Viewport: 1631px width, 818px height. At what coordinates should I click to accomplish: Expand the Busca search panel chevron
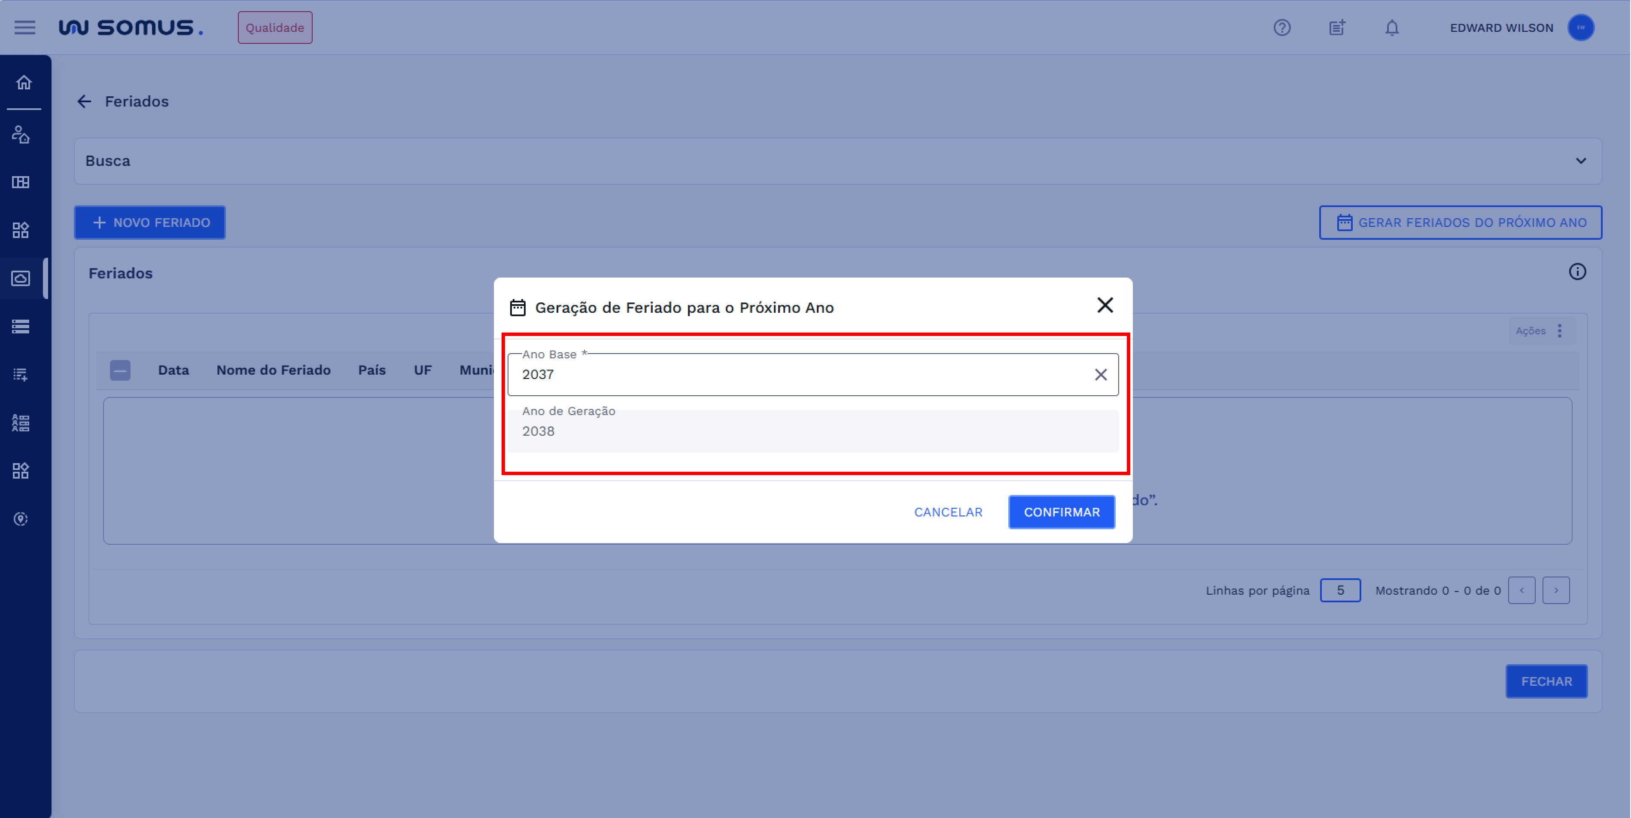click(1580, 161)
